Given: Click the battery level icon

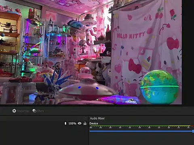Looking at the screenshot, I should point(65,123).
